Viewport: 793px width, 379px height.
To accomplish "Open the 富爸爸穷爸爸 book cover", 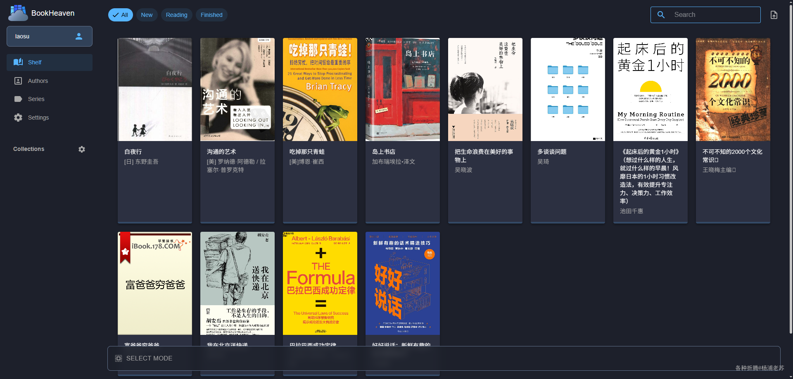I will point(155,283).
